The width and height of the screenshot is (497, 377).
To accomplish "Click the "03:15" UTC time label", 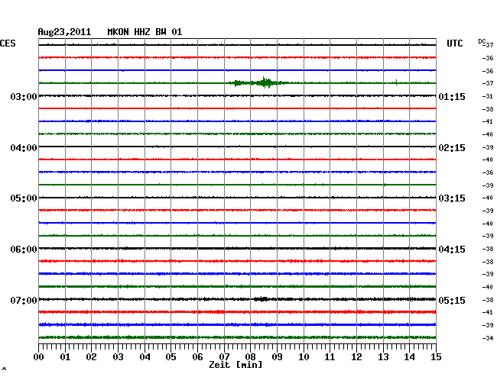I will pyautogui.click(x=452, y=198).
